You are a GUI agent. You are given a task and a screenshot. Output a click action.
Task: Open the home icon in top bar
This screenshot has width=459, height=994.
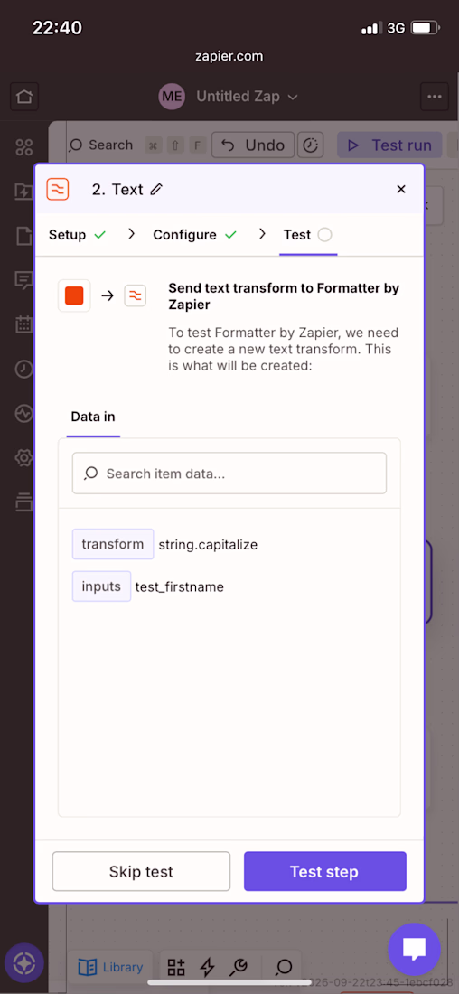(x=24, y=97)
